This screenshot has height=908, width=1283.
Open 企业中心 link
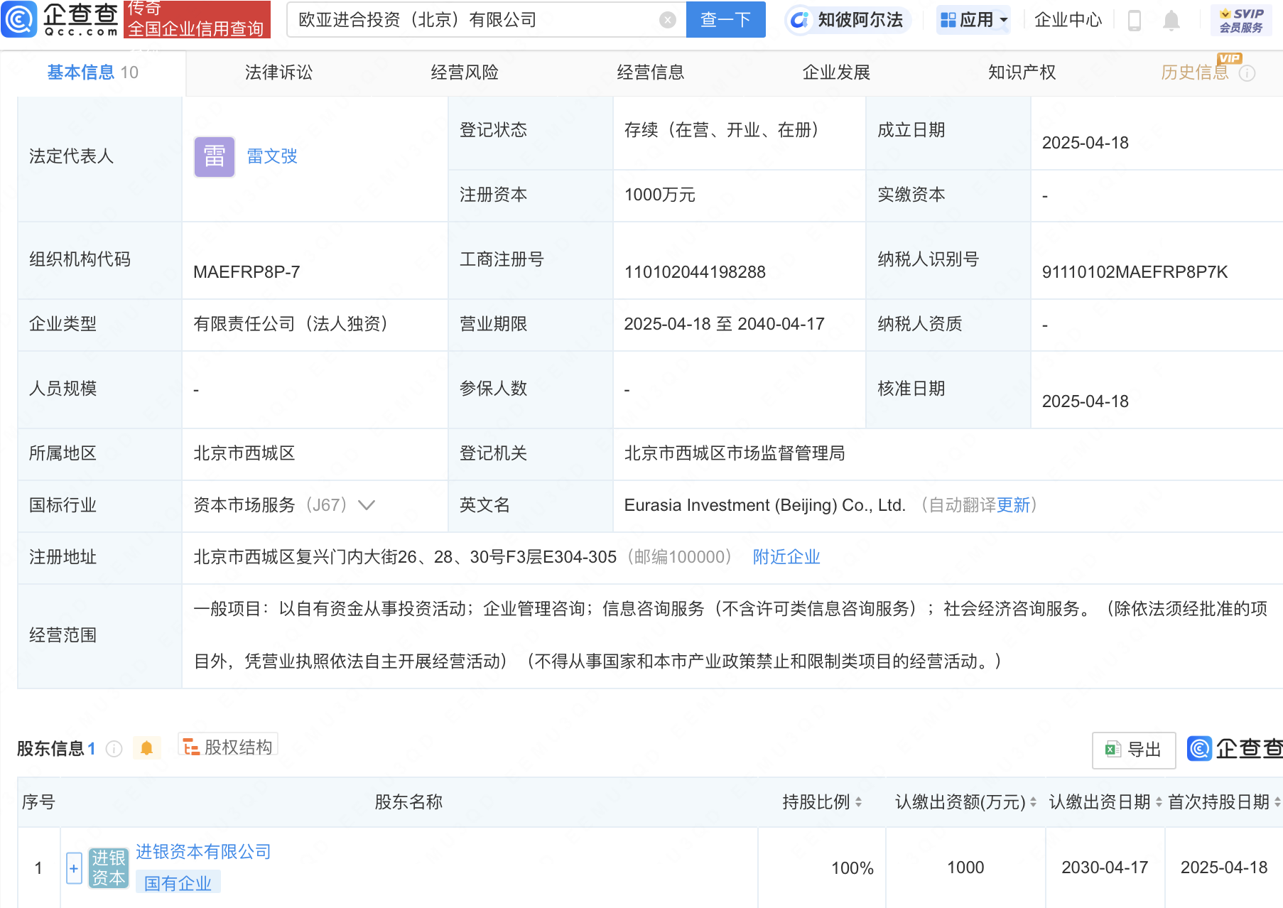(1068, 20)
